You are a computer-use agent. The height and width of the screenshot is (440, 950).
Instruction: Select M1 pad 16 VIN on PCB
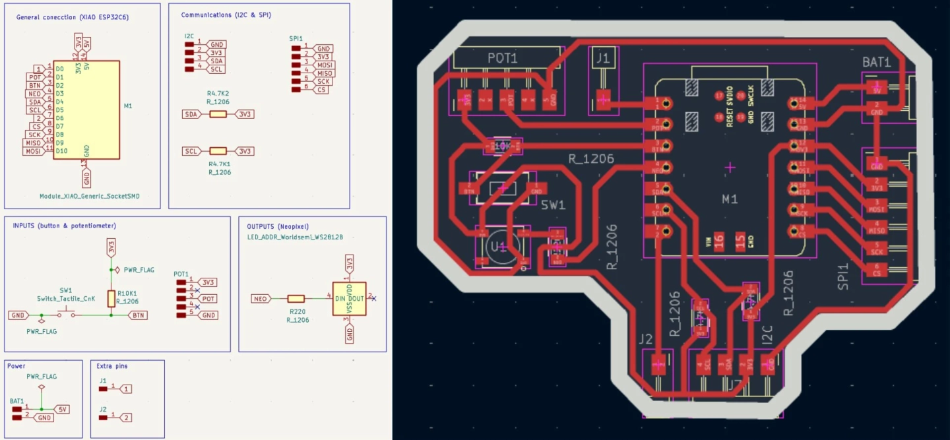click(718, 241)
